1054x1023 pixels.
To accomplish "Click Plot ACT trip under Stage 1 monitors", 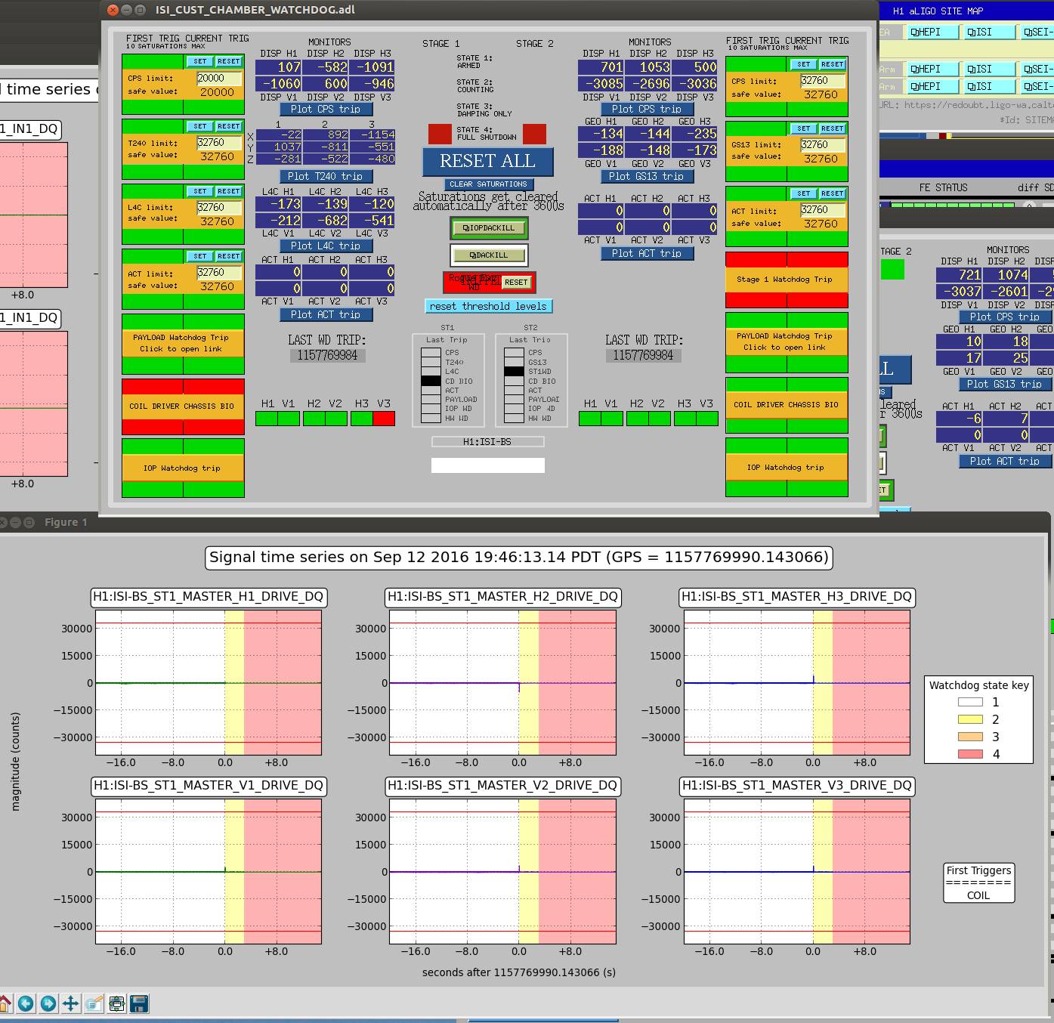I will [326, 314].
